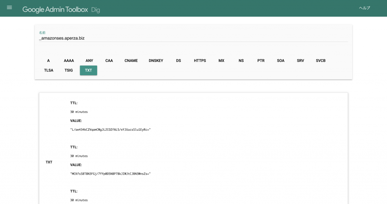Image resolution: width=387 pixels, height=204 pixels.
Task: Choose the ANY record type
Action: point(89,60)
